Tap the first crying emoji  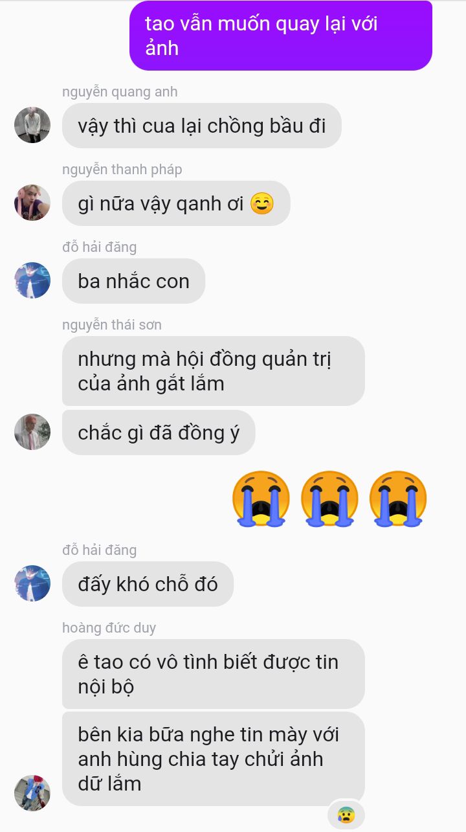[x=261, y=497]
